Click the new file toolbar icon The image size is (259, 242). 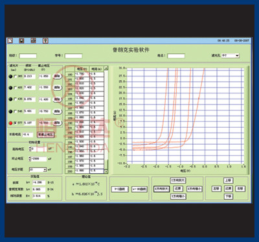pos(10,40)
